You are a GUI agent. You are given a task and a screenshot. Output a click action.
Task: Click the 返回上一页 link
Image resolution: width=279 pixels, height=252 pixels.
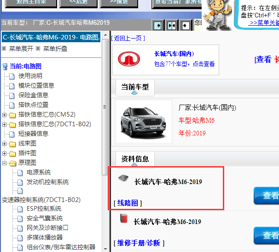tap(128, 38)
